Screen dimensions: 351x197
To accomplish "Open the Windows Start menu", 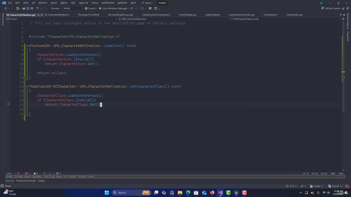I will coord(107,193).
